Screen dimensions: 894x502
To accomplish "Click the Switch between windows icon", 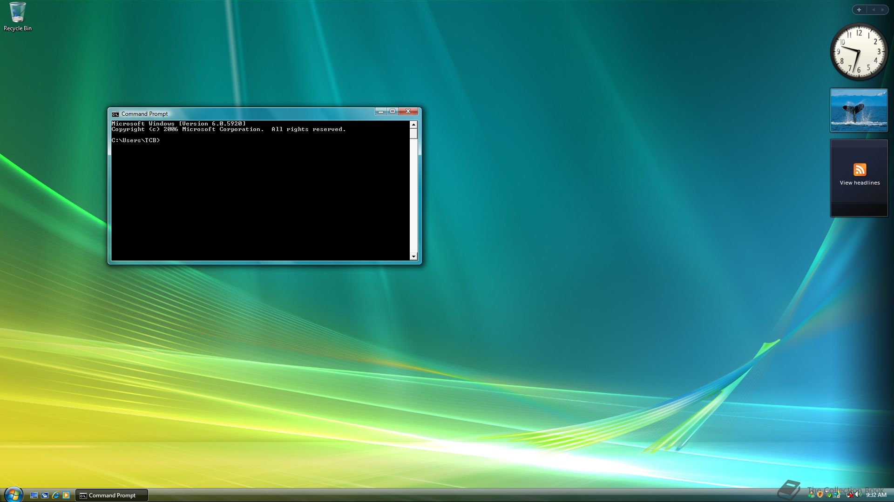I will click(x=45, y=495).
